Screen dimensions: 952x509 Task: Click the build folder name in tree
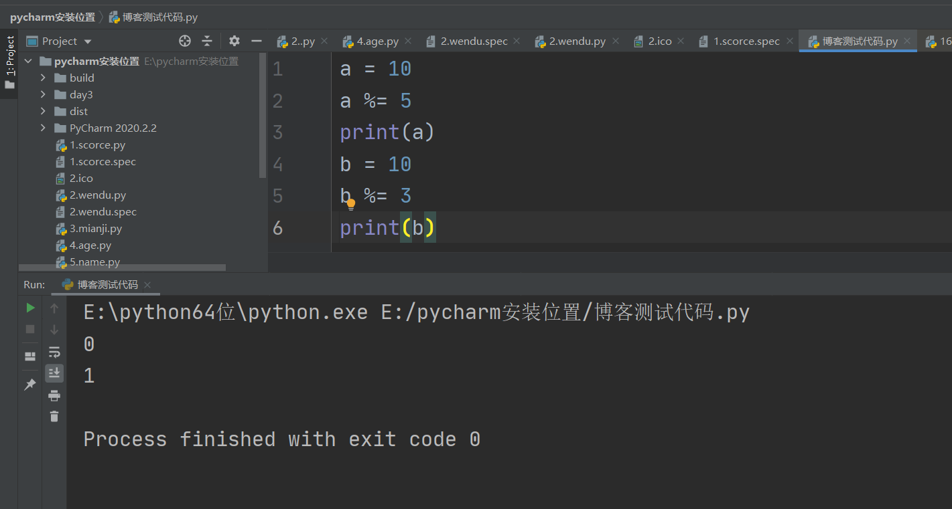point(82,78)
